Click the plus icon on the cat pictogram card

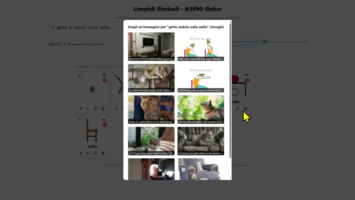[x=115, y=75]
